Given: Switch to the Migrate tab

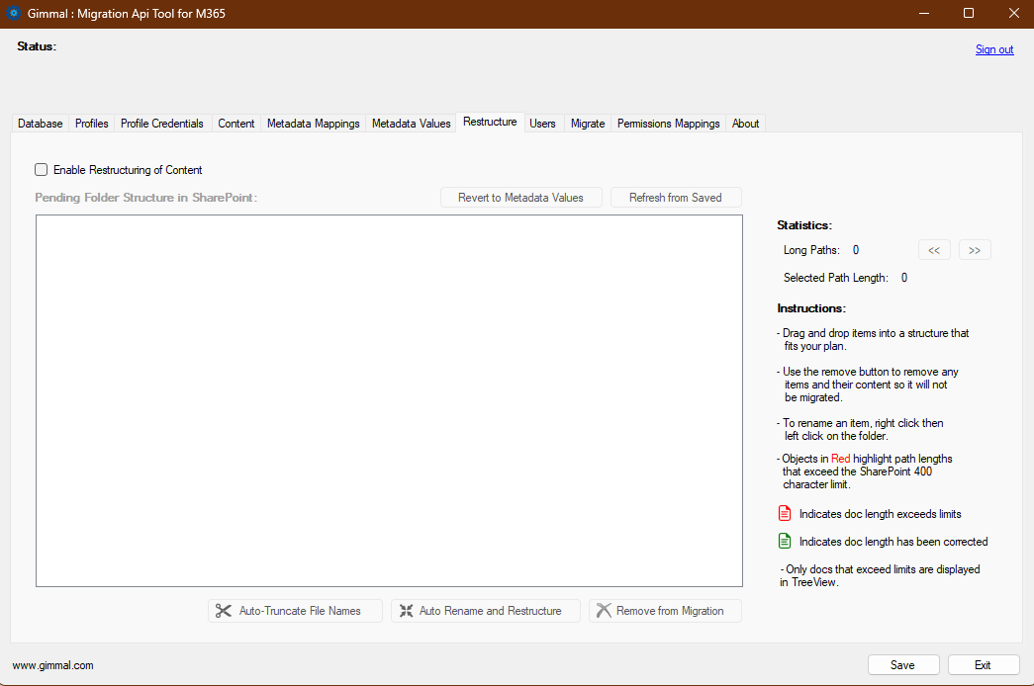Looking at the screenshot, I should pyautogui.click(x=588, y=123).
